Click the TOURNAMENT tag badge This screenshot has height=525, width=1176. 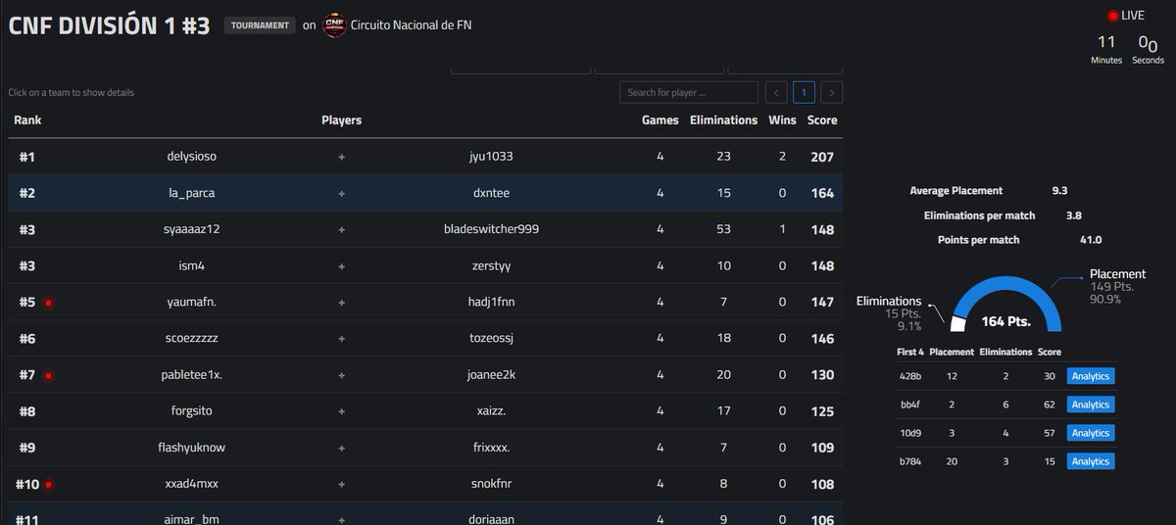pyautogui.click(x=260, y=25)
